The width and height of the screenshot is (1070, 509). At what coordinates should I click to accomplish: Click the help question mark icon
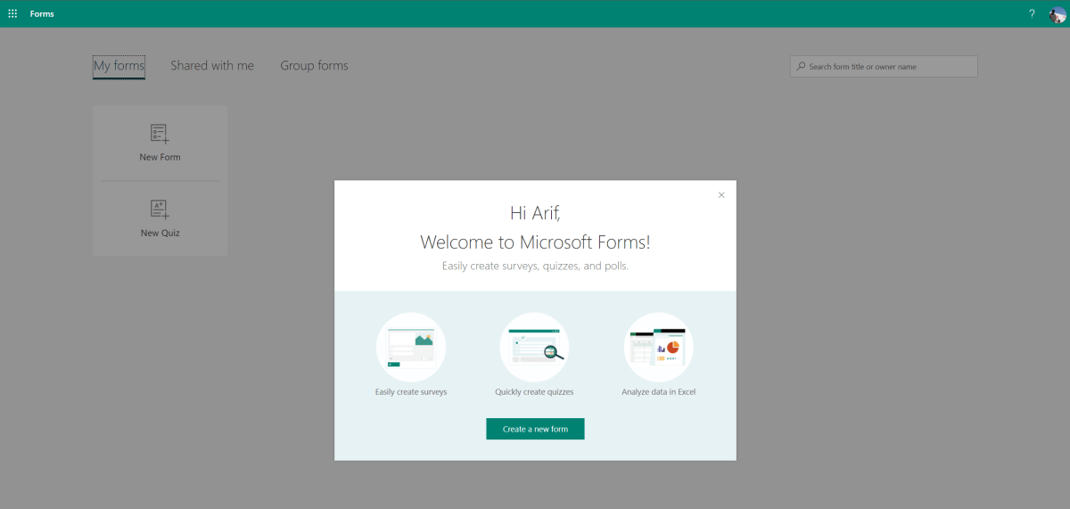1032,13
